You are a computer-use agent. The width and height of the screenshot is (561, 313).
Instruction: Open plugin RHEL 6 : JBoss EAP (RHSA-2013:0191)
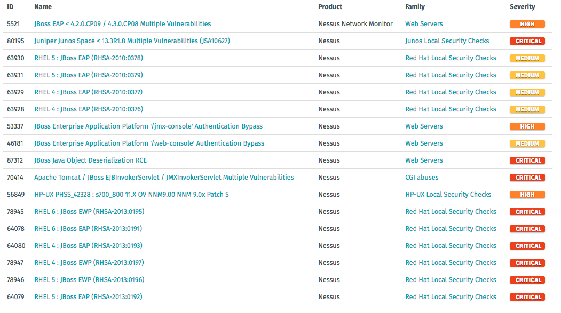coord(88,229)
